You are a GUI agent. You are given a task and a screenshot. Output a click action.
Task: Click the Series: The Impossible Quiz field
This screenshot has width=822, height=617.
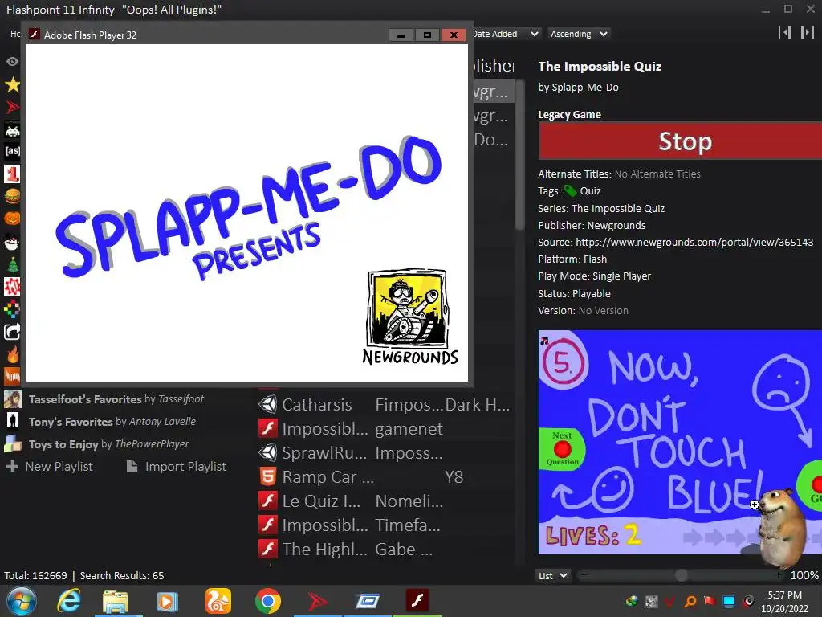pos(601,208)
